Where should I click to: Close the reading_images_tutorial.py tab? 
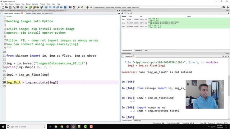coord(22,14)
